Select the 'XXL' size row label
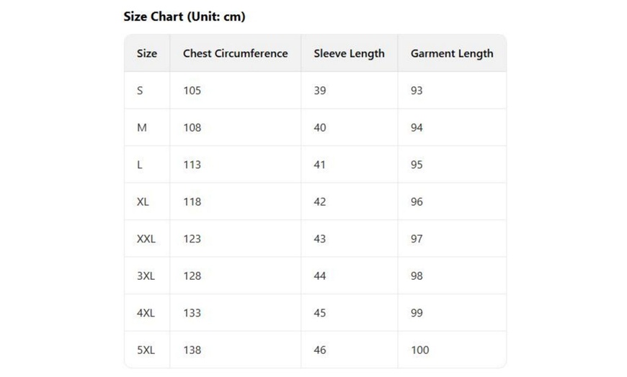Image resolution: width=627 pixels, height=377 pixels. (x=146, y=239)
